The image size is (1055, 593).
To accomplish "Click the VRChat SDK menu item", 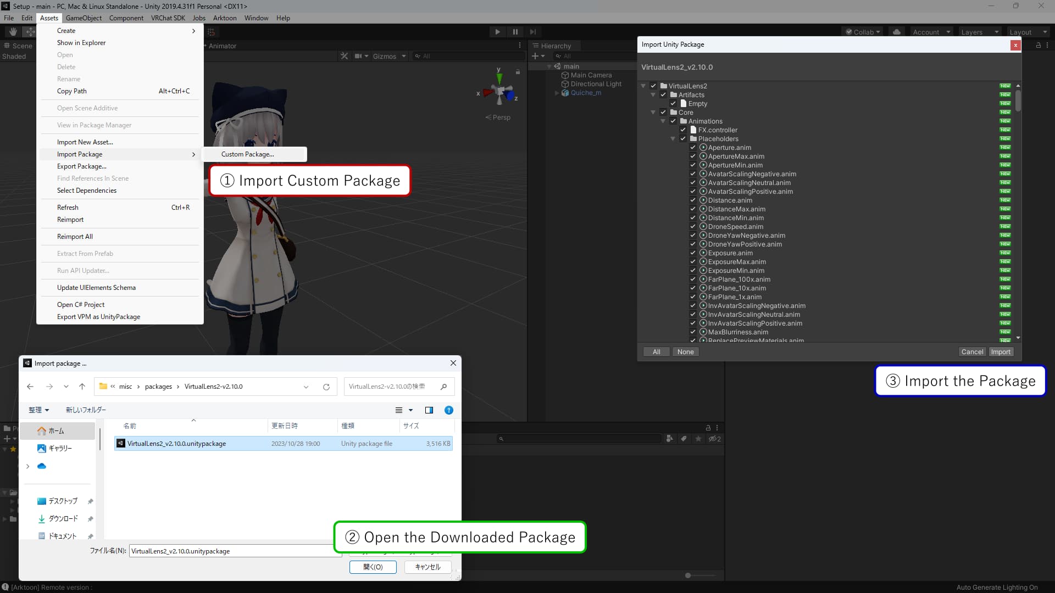I will (168, 18).
